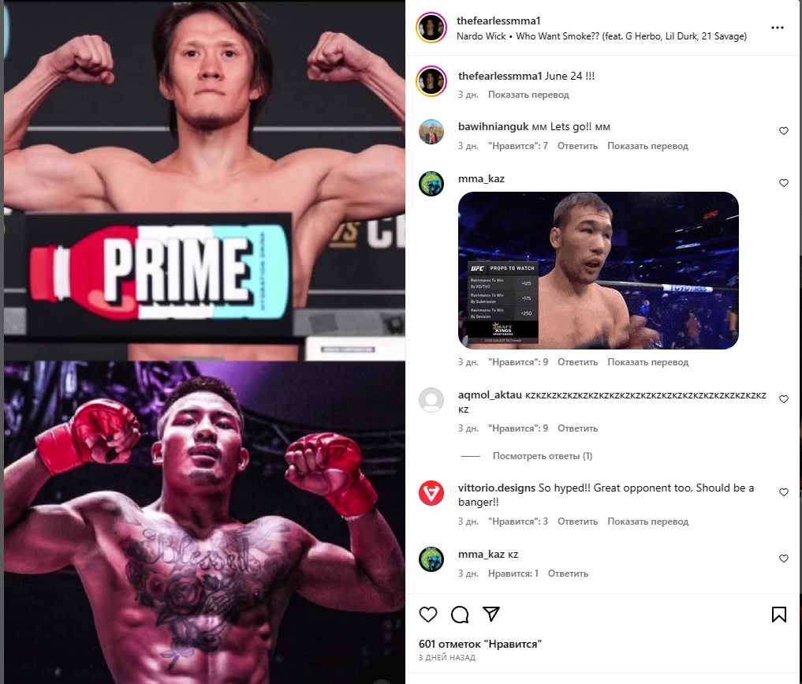Like the post with heart icon
The height and width of the screenshot is (684, 802).
coord(428,614)
